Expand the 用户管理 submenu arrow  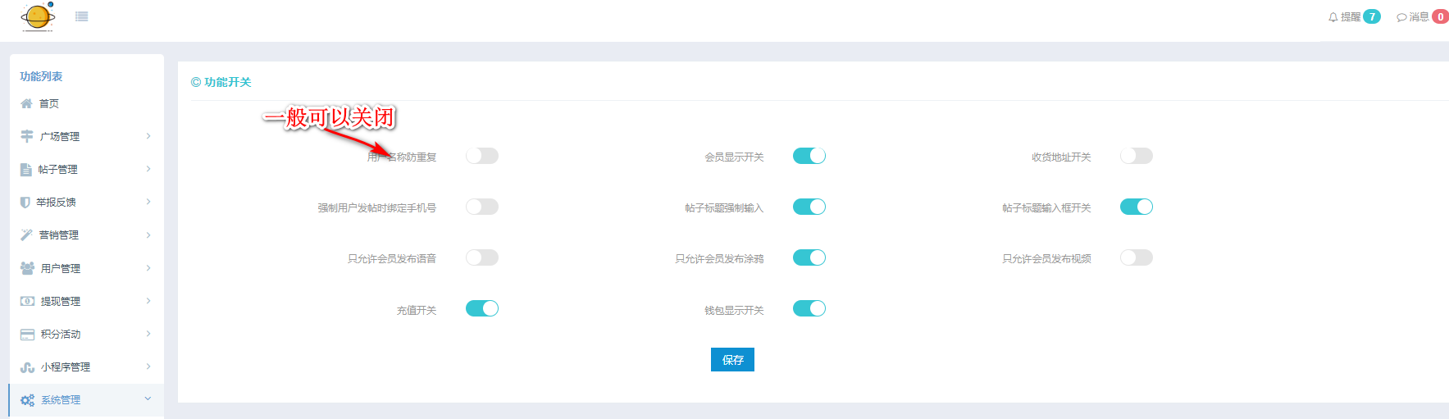point(148,268)
